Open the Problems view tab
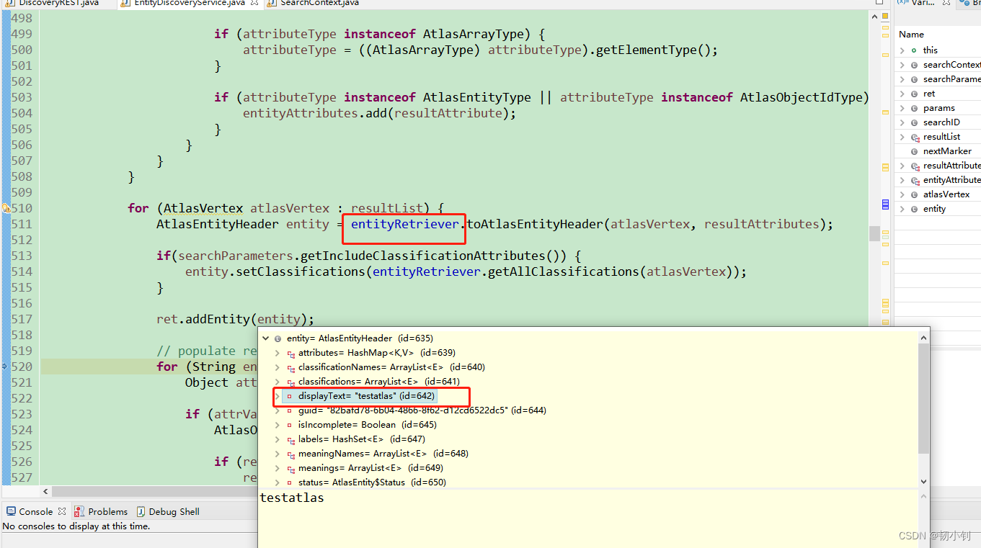Image resolution: width=981 pixels, height=548 pixels. pyautogui.click(x=107, y=511)
